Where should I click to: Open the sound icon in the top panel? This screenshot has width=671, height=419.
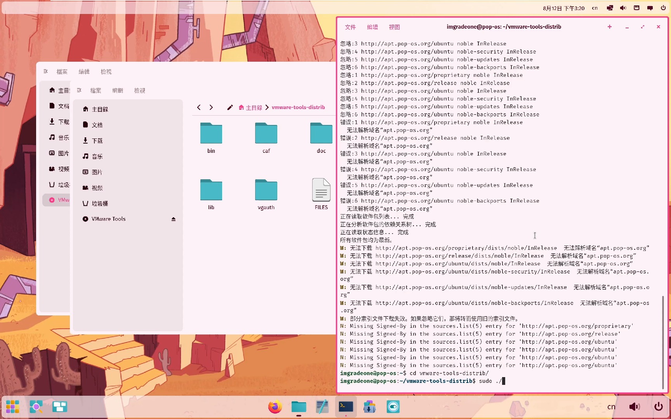pos(623,8)
